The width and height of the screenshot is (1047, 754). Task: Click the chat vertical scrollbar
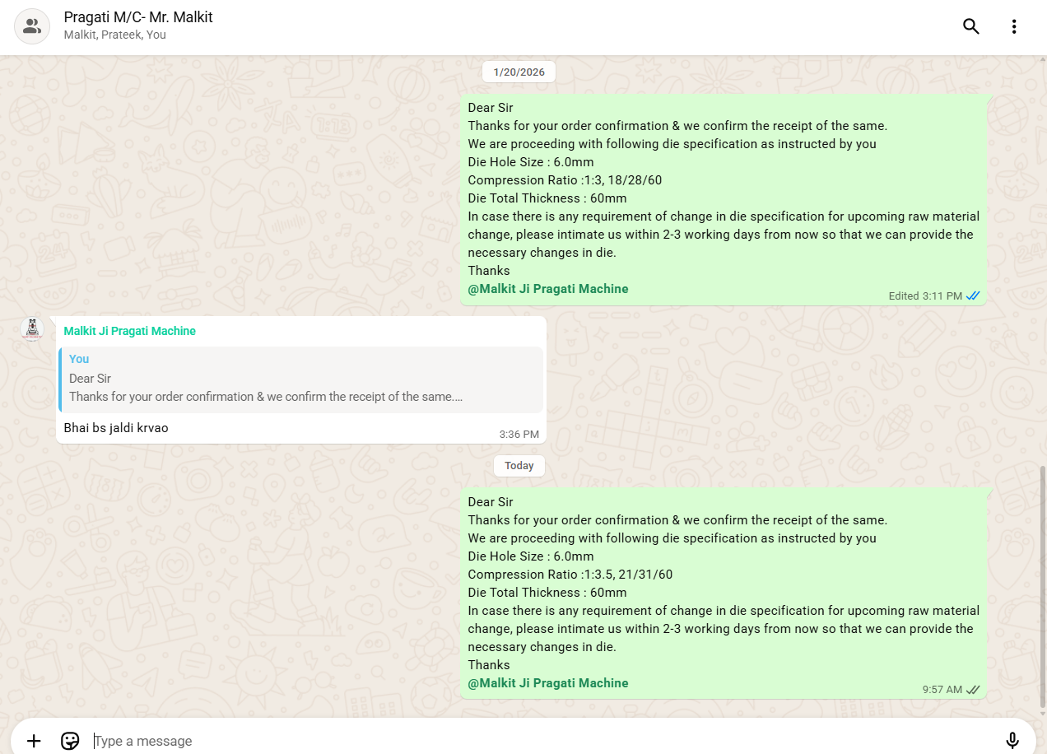(1042, 584)
